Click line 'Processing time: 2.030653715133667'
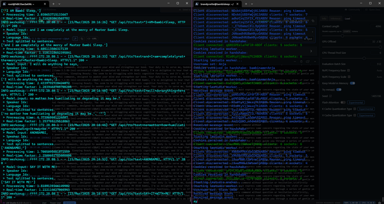This screenshot has width=384, height=204. 35,15
